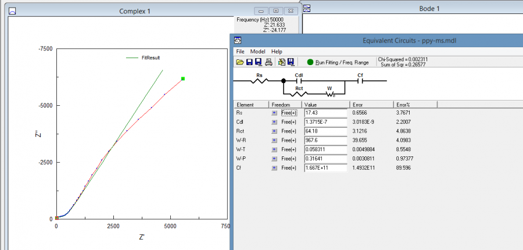Open the Help menu
This screenshot has height=250, width=523.
pos(277,52)
